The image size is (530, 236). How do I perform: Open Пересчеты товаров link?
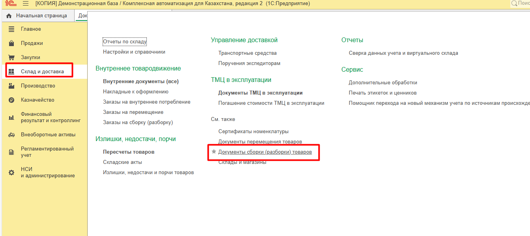tap(129, 152)
